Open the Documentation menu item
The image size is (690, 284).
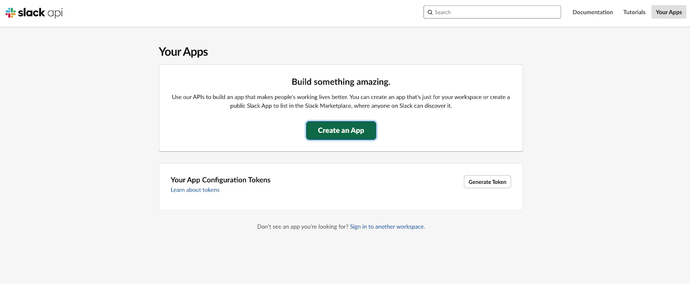[593, 12]
